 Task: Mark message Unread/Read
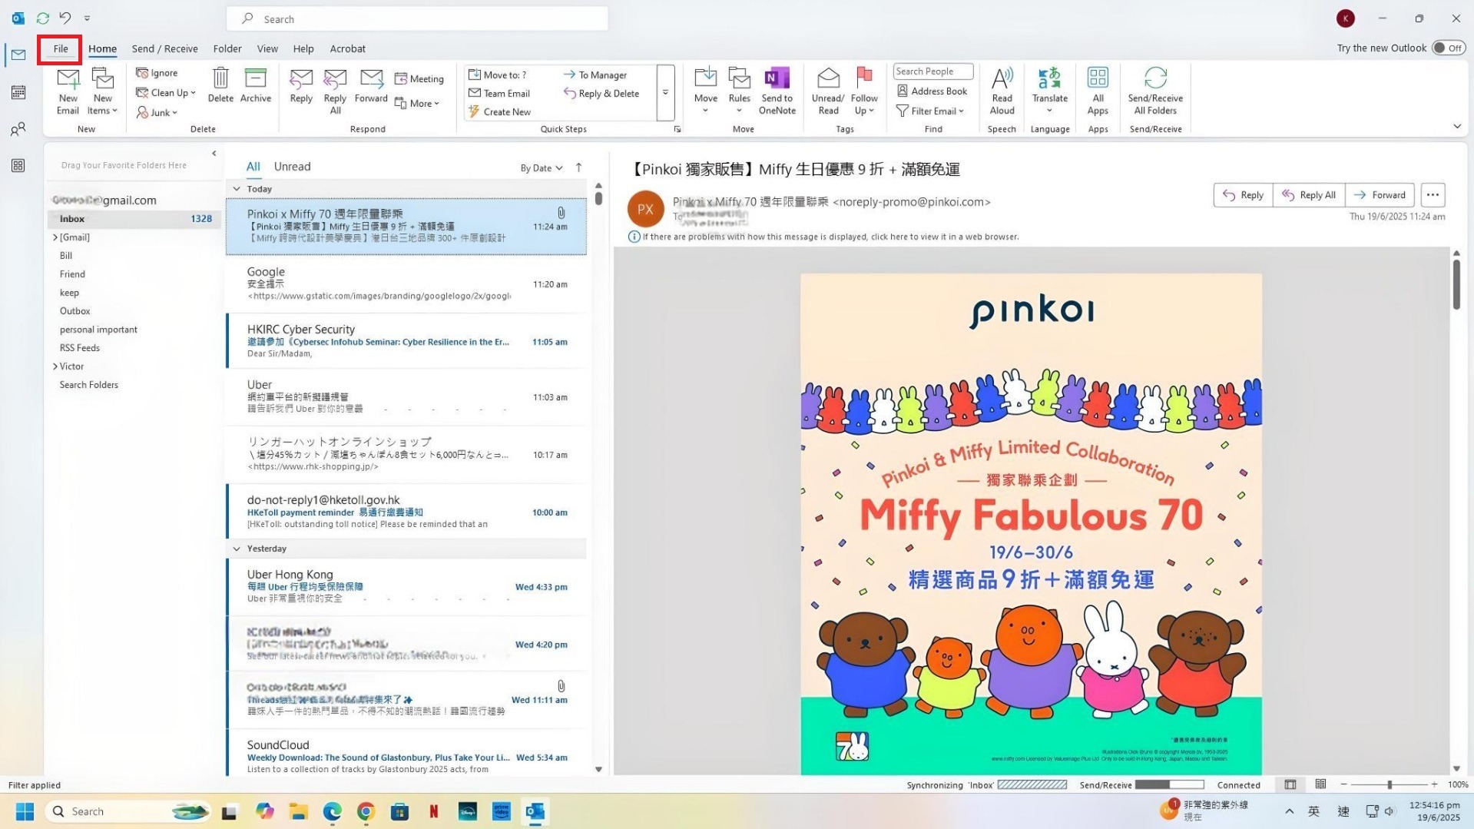pyautogui.click(x=827, y=91)
